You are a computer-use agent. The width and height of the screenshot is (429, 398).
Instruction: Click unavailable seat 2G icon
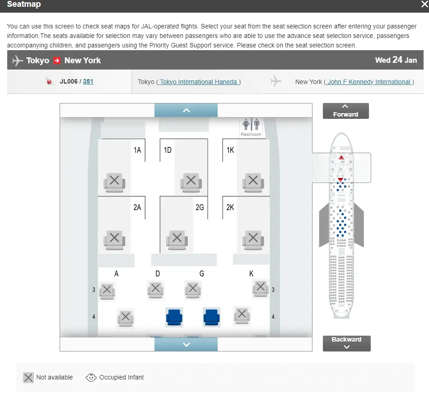coord(177,239)
